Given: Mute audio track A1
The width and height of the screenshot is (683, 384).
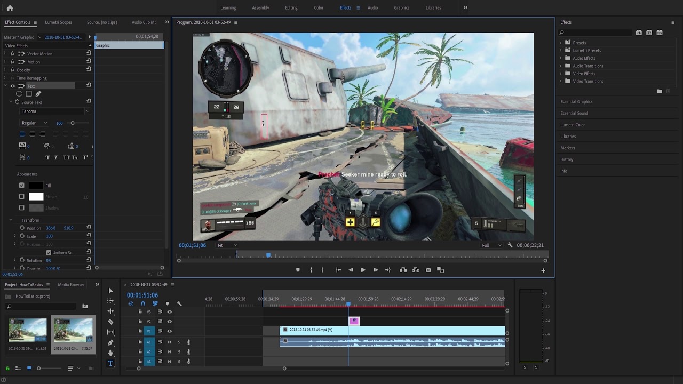Looking at the screenshot, I should (169, 342).
